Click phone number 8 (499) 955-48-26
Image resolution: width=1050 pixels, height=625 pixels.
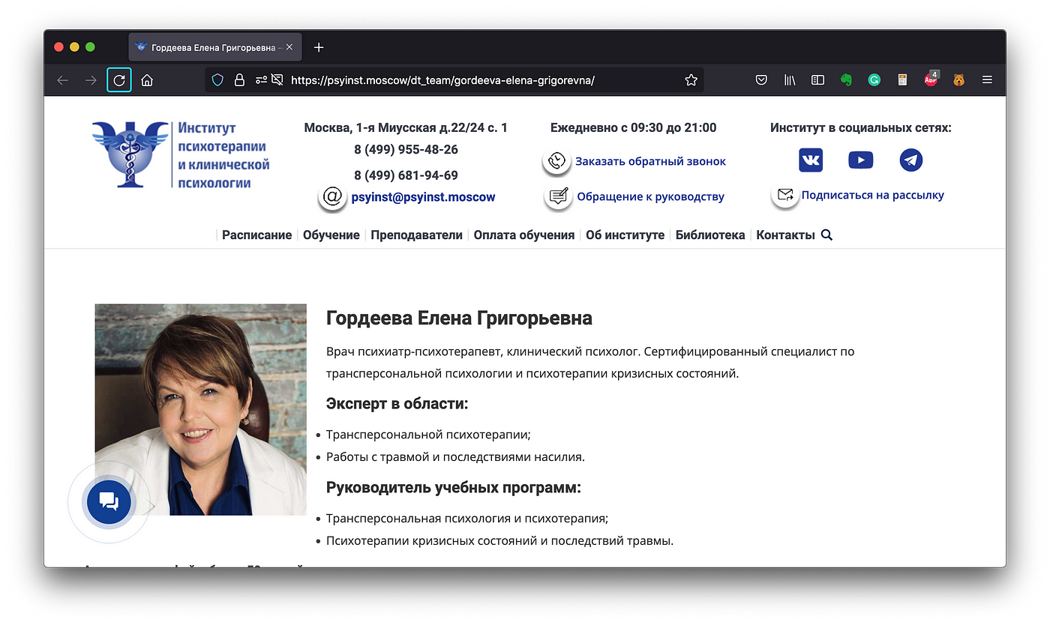pos(406,149)
